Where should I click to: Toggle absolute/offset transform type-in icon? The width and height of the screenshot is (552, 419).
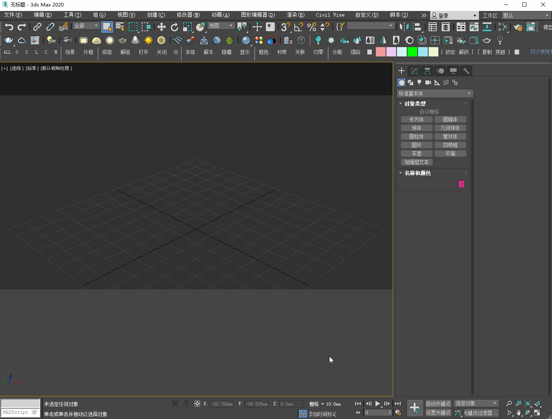(197, 404)
